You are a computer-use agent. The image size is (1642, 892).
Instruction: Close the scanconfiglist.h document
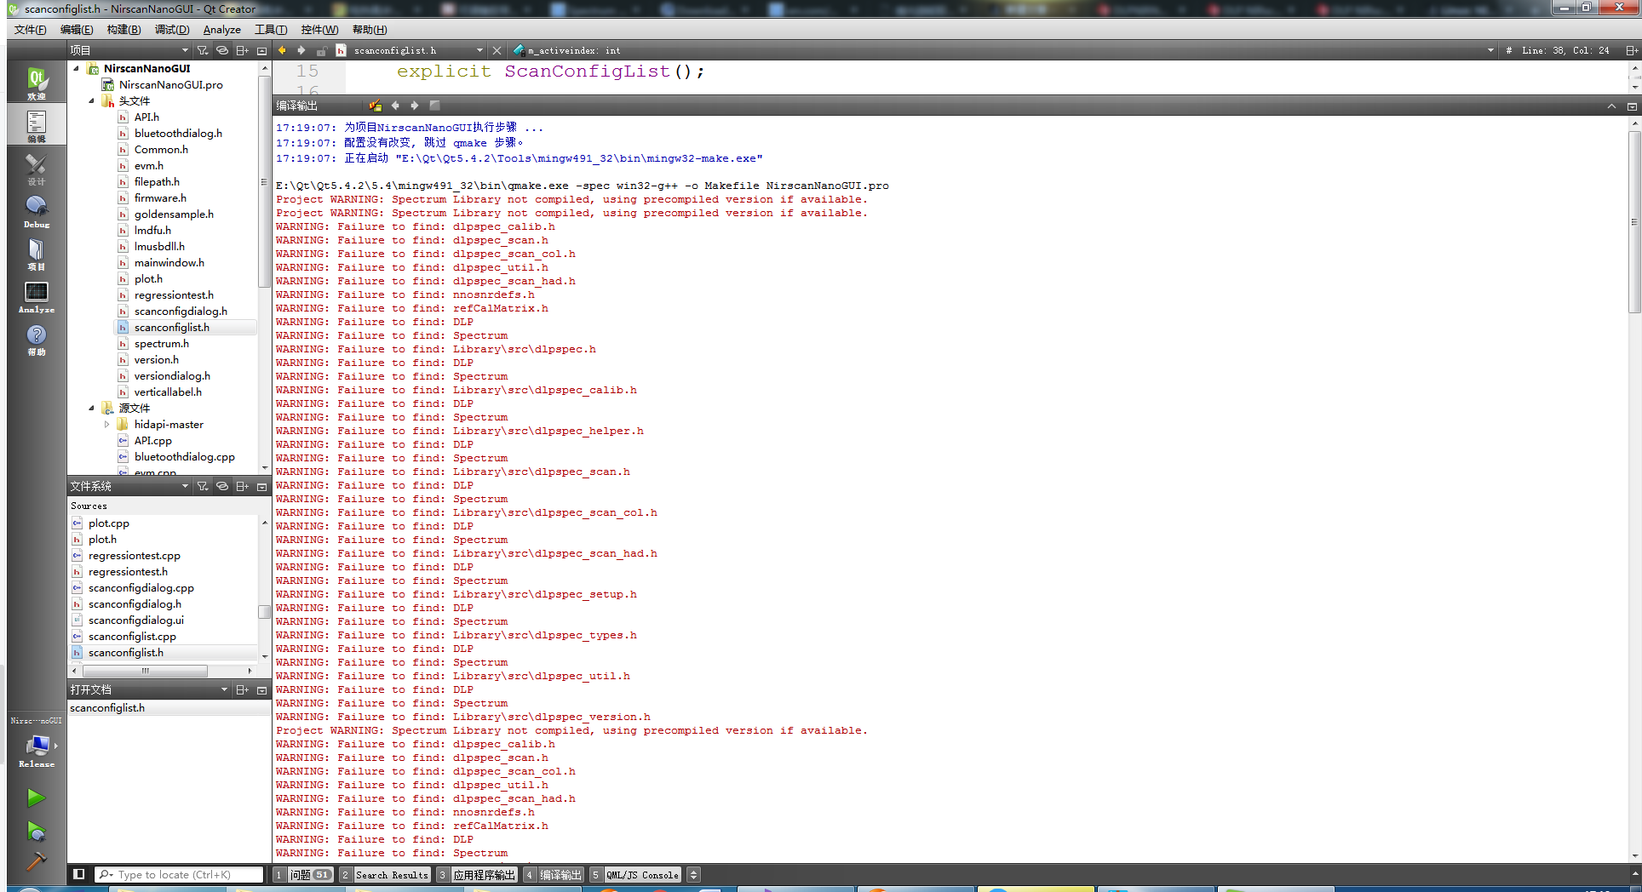(x=497, y=50)
